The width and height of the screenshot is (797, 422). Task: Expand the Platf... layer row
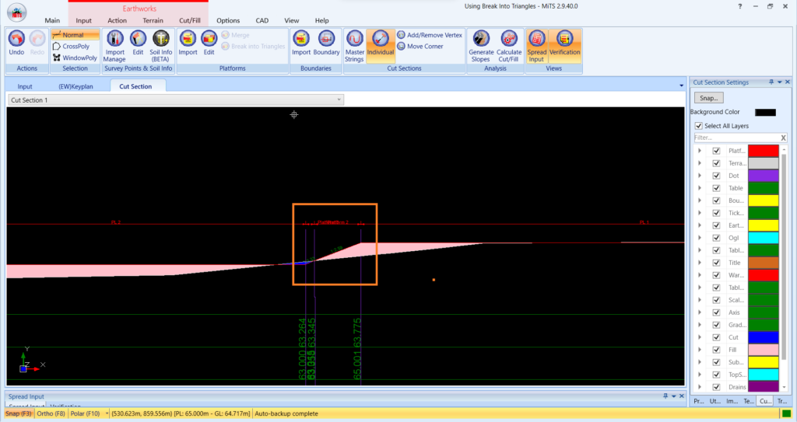pyautogui.click(x=700, y=151)
